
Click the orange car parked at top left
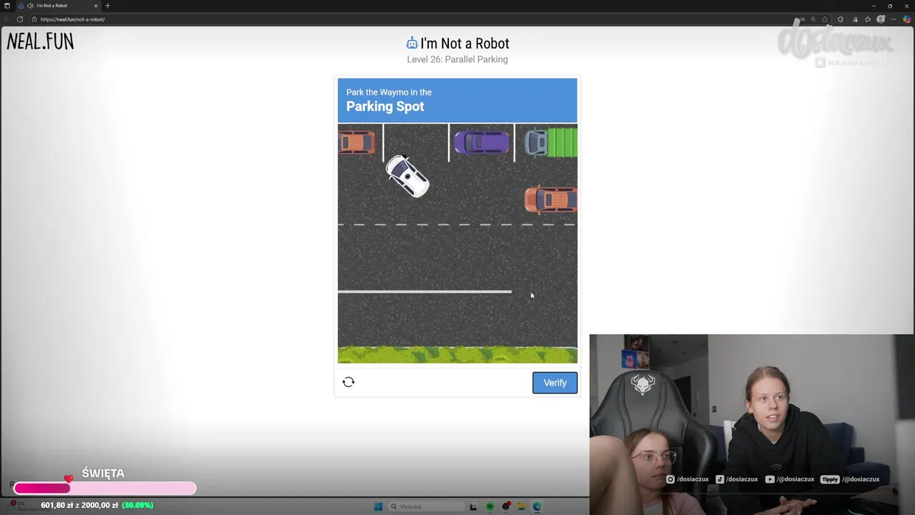357,142
